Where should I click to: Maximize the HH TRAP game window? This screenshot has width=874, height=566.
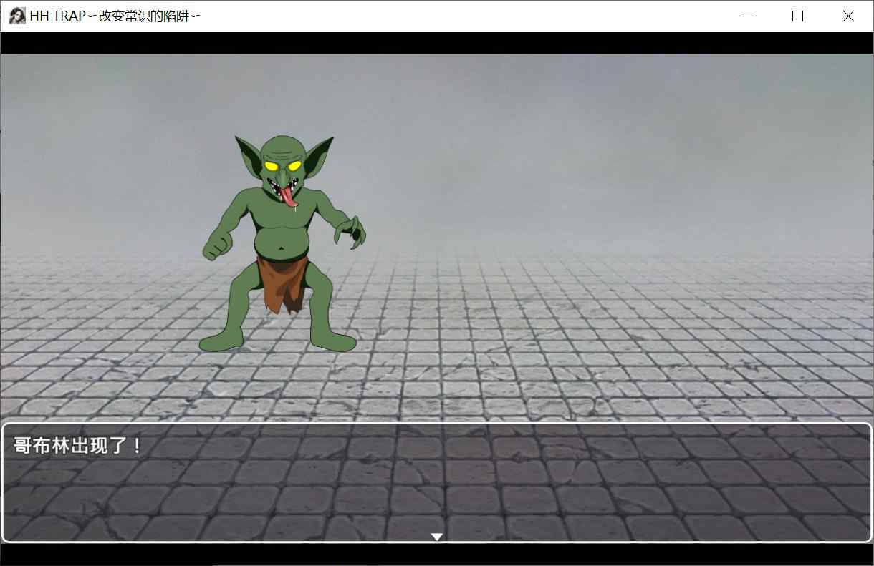797,16
